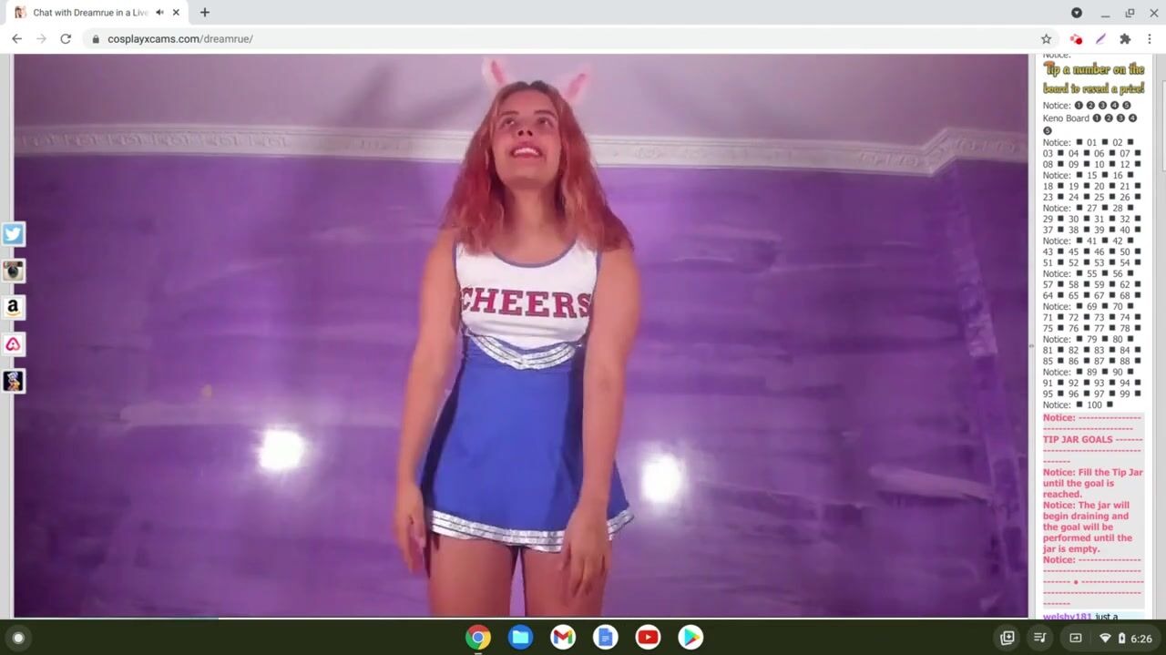The height and width of the screenshot is (655, 1166).
Task: Open the Chrome three-dot menu
Action: (x=1150, y=39)
